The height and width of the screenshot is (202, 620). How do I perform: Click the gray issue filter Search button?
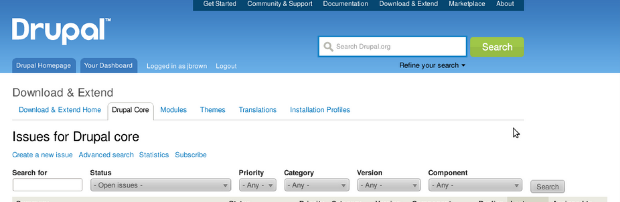coord(548,187)
